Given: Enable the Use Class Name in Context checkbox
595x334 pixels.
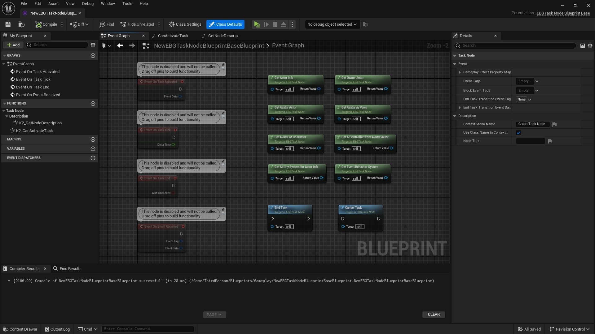Looking at the screenshot, I should pyautogui.click(x=519, y=133).
